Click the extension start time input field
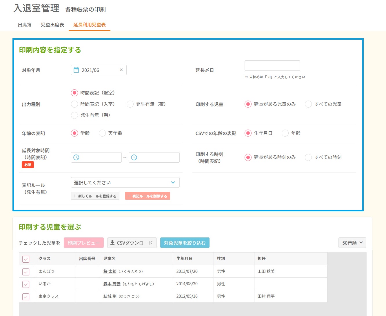 (96, 157)
